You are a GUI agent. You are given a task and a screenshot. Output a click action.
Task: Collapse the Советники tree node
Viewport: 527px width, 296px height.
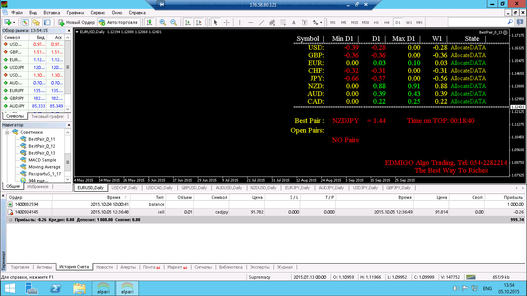pos(7,132)
